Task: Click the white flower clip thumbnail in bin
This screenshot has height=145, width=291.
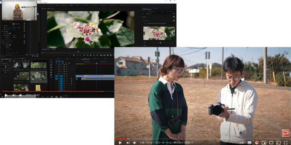Action: click(39, 76)
